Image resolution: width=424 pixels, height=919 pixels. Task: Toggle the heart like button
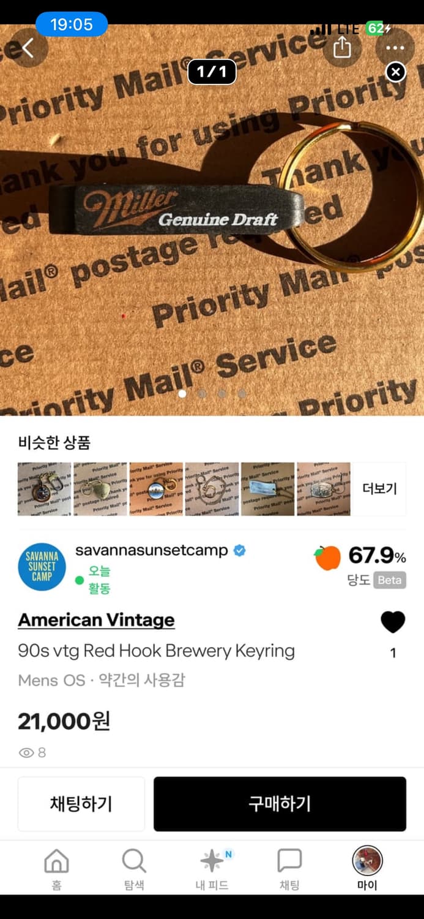(393, 622)
